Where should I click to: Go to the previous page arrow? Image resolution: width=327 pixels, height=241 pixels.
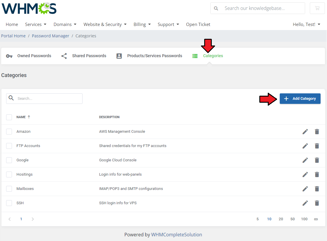[x=10, y=219]
